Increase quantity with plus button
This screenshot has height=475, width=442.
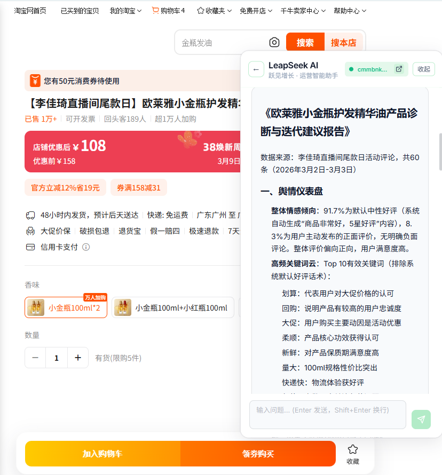pos(78,358)
